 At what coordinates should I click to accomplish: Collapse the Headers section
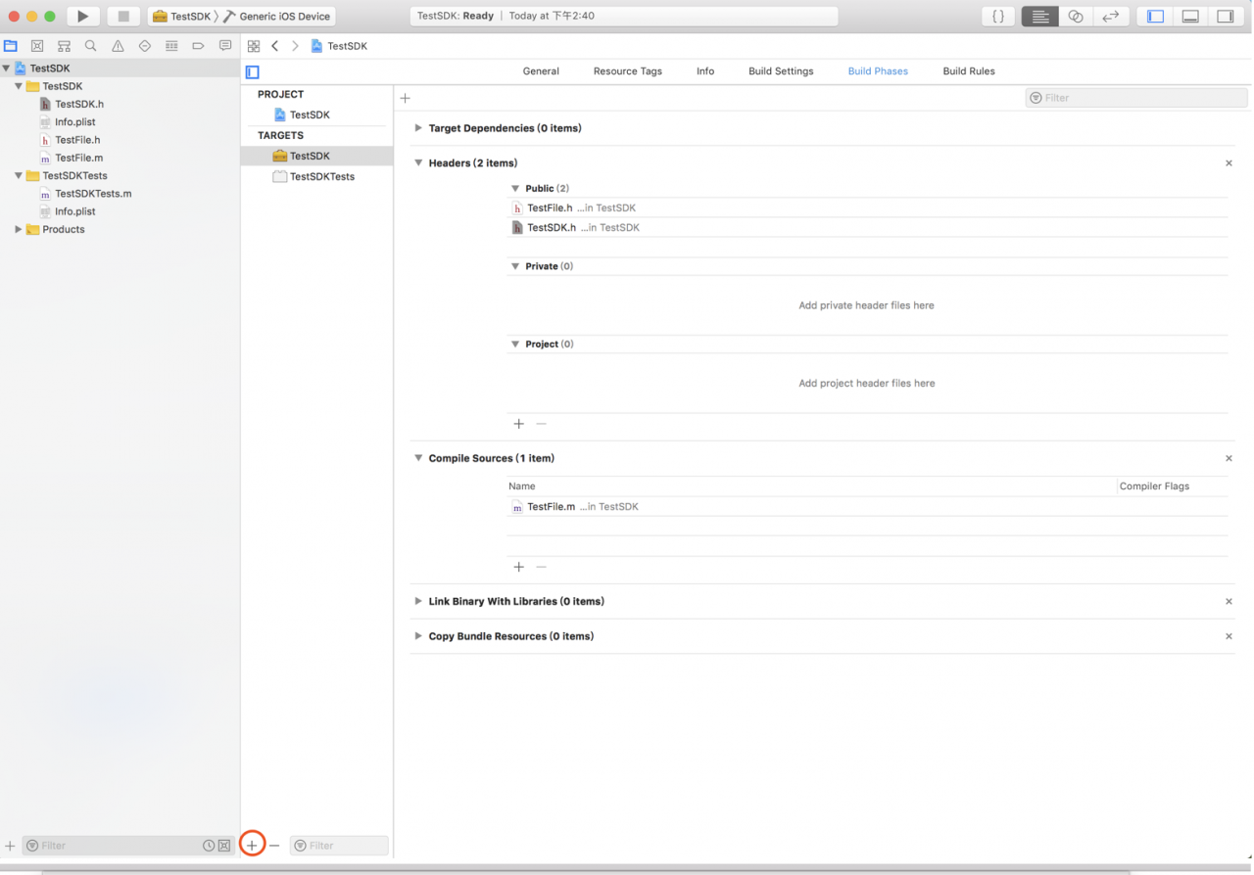[418, 163]
